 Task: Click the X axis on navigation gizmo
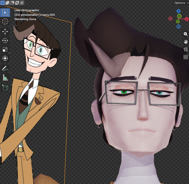[187, 19]
